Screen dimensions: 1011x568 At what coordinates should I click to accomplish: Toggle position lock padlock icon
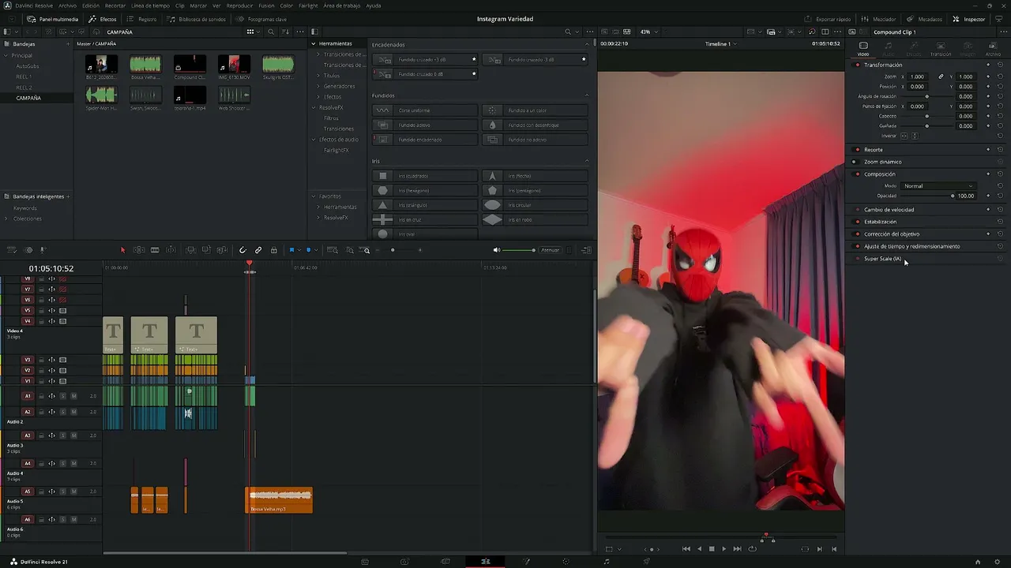[x=274, y=250]
